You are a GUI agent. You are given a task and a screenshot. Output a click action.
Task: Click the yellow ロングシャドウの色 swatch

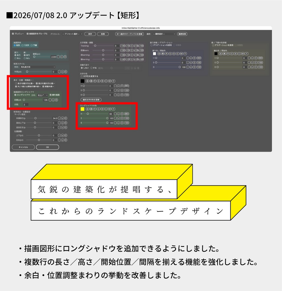point(82,109)
